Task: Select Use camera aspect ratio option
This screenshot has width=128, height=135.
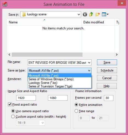Action: point(13,111)
